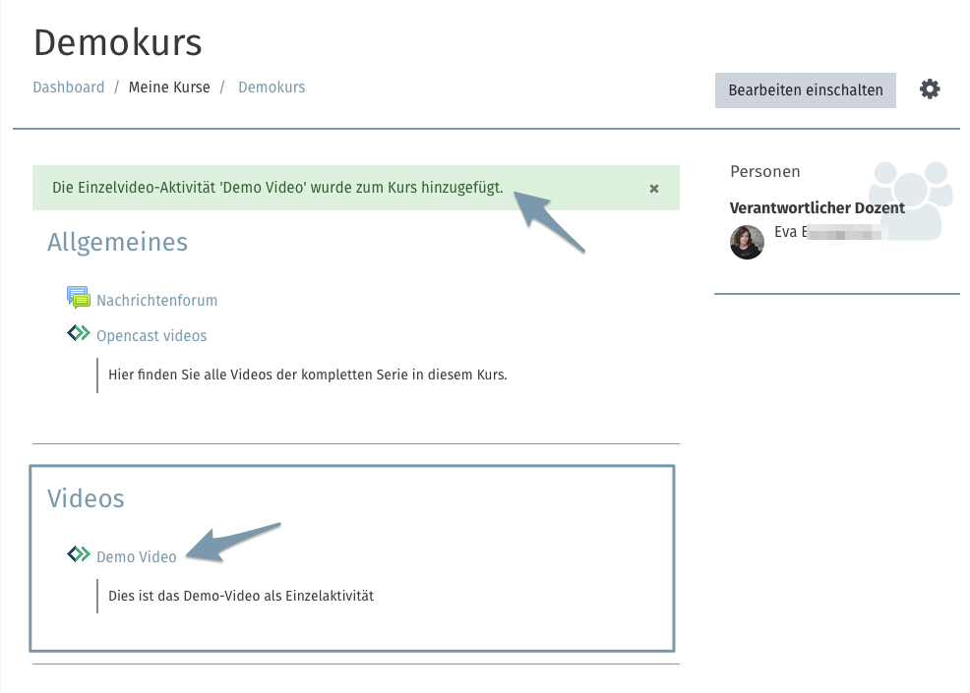Open the Nachrichtenforum link

(156, 301)
